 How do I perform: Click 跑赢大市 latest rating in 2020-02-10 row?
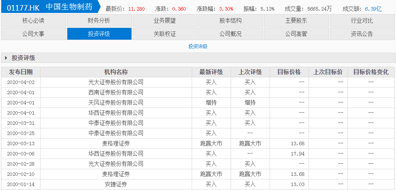(211, 174)
